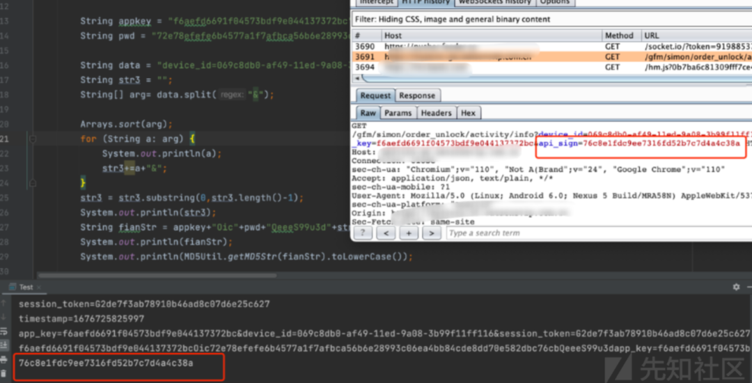Open Burp proxy Options tab
The image size is (752, 383).
(x=555, y=2)
